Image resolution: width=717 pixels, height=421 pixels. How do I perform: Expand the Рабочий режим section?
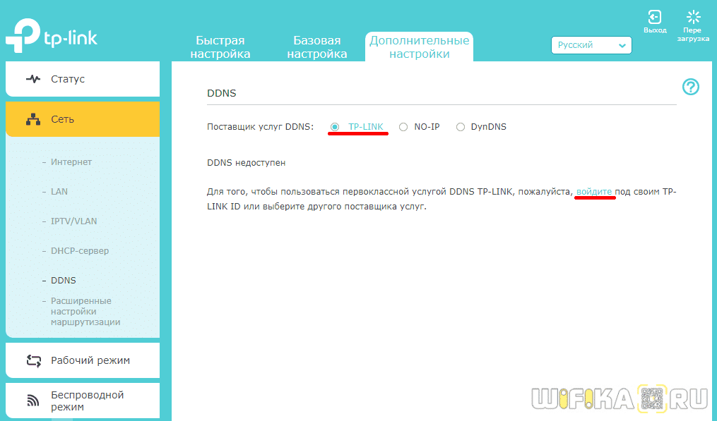point(90,360)
